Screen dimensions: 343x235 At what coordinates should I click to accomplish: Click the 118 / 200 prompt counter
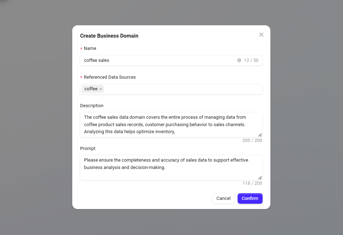coord(252,183)
